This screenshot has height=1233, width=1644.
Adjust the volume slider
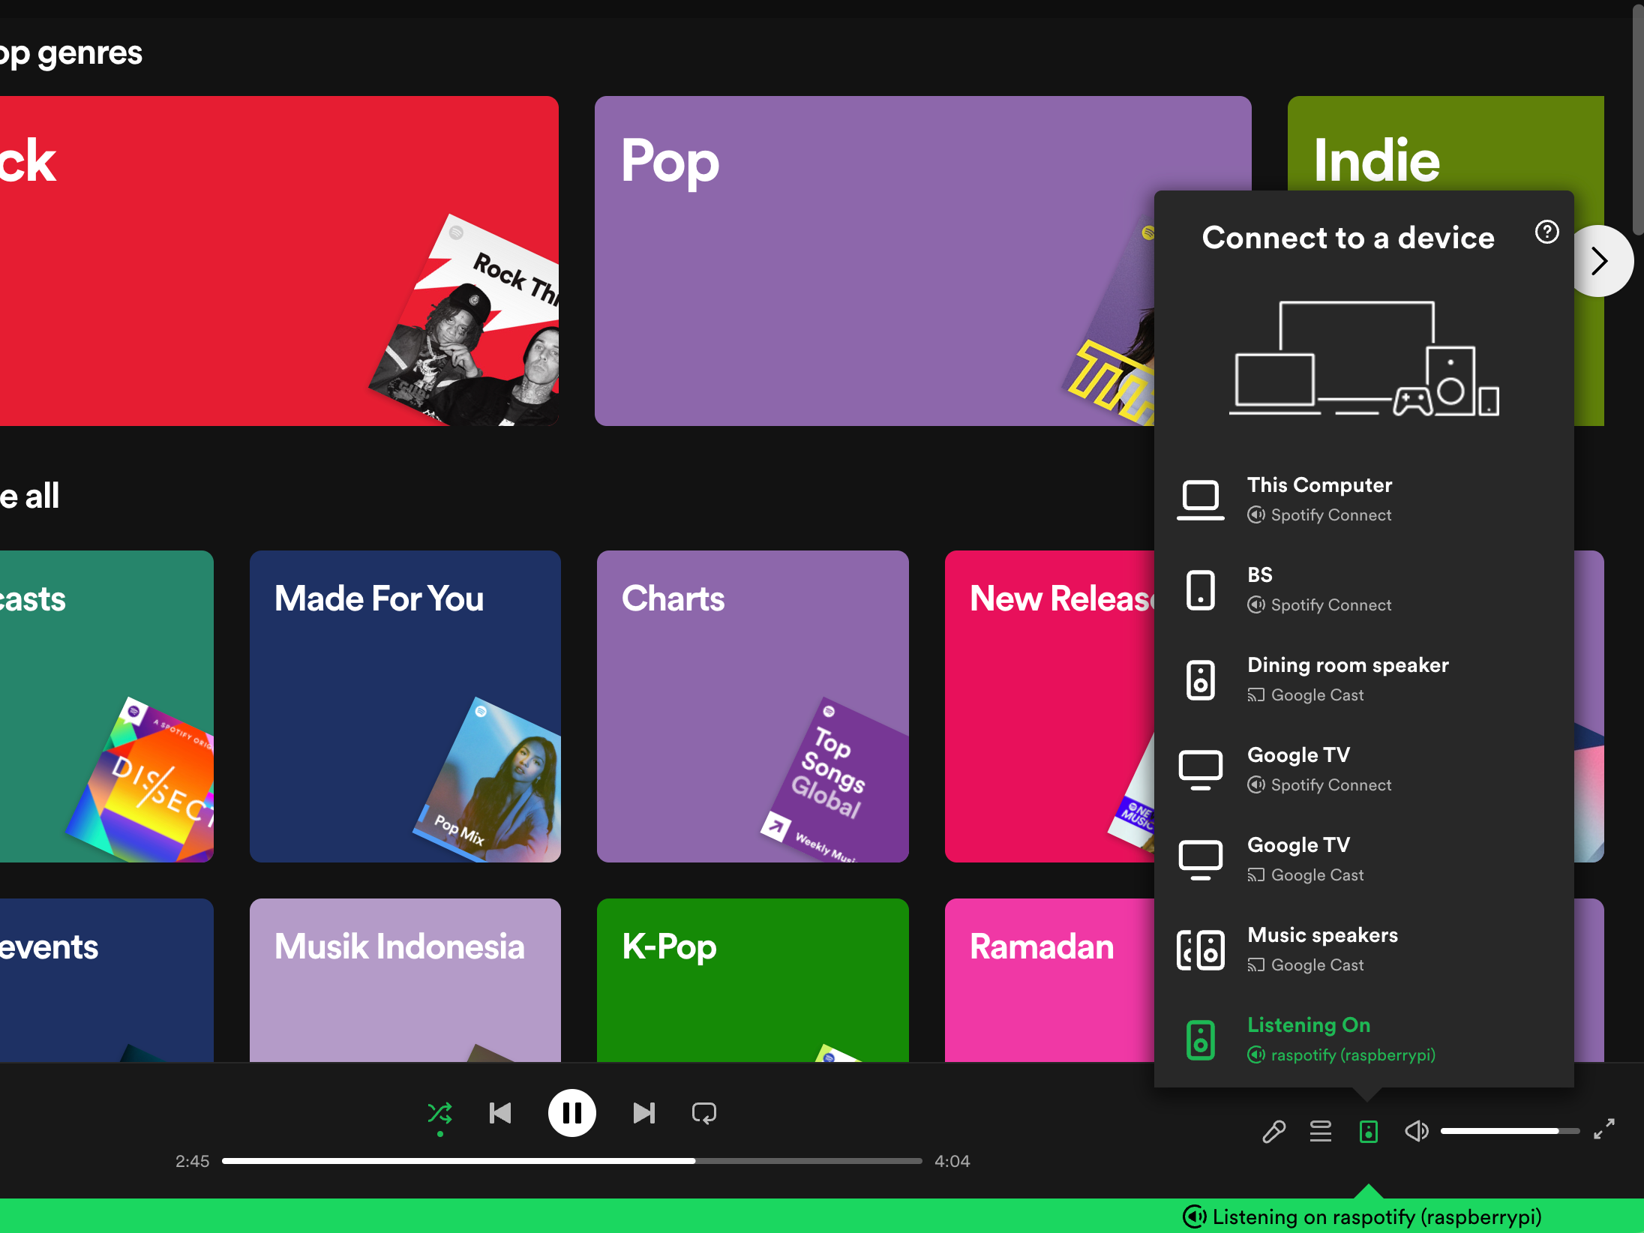pos(1510,1131)
